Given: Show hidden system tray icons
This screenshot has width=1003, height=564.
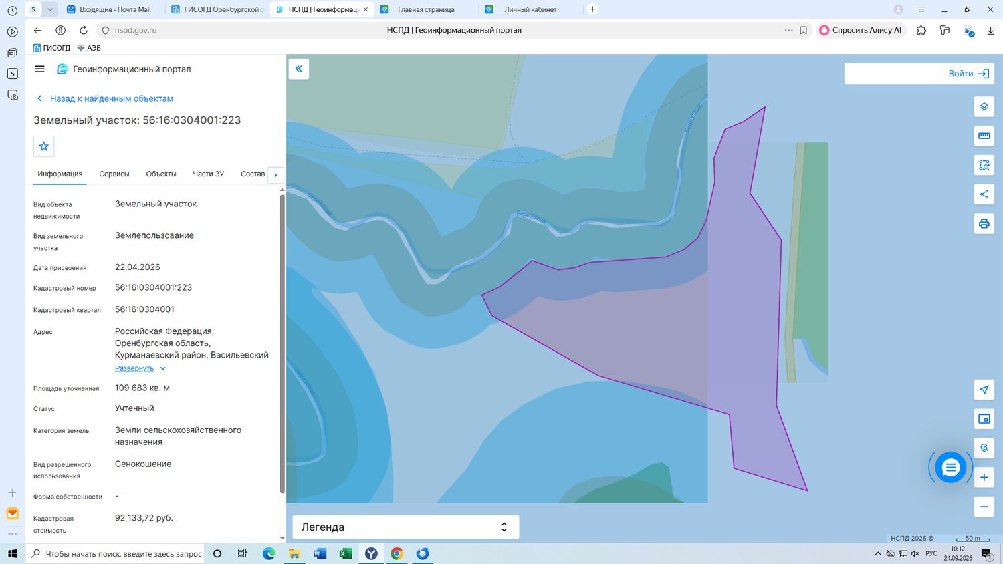Looking at the screenshot, I should (878, 553).
